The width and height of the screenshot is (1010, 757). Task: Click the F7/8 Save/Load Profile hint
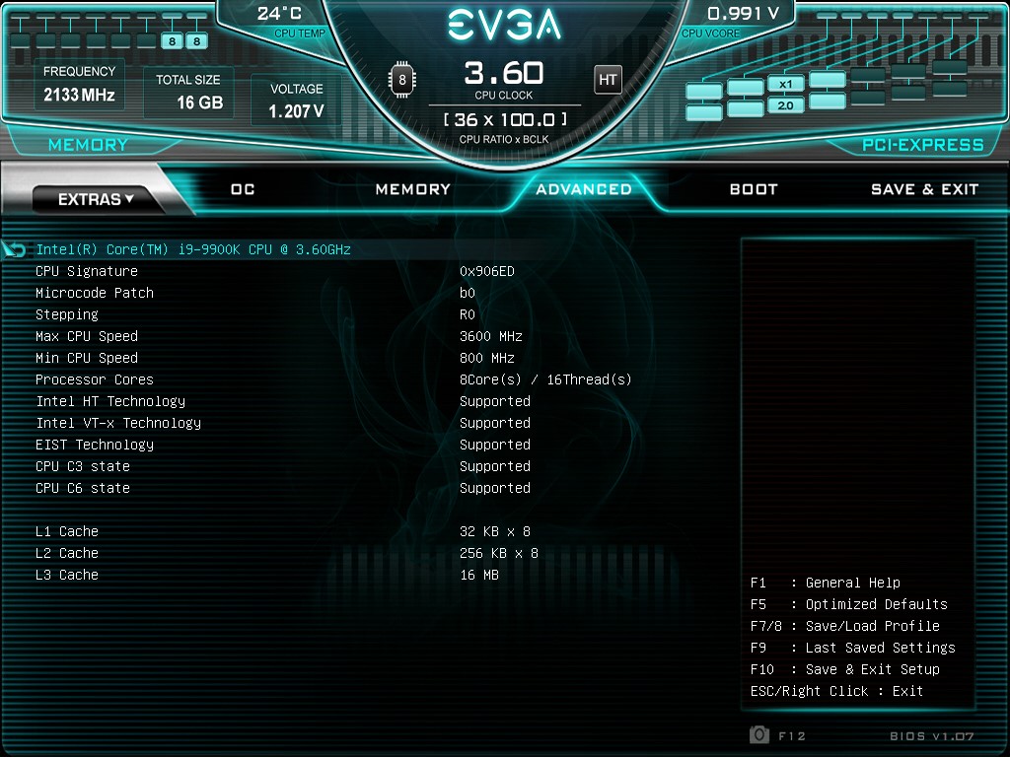845,626
